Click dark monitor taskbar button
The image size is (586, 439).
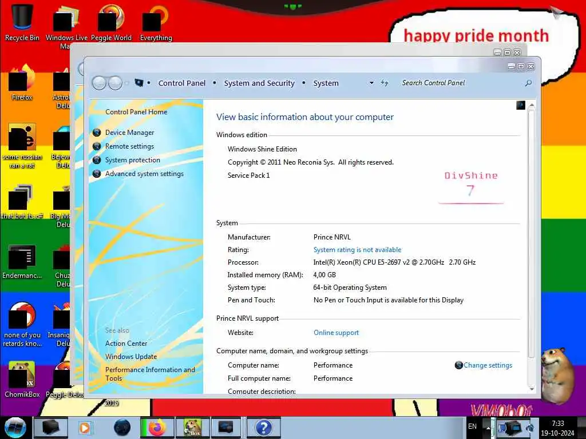(x=225, y=428)
